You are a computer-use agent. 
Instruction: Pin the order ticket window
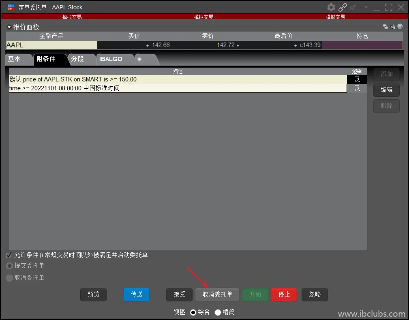pyautogui.click(x=353, y=7)
